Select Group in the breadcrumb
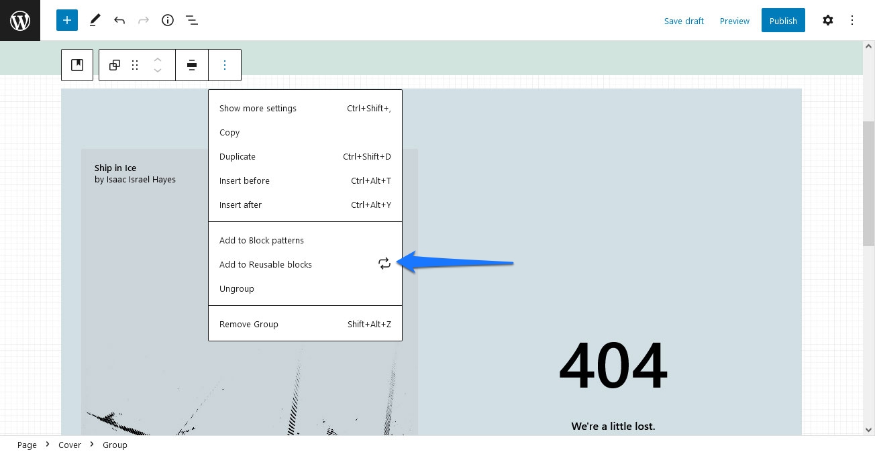875x452 pixels. pyautogui.click(x=115, y=445)
